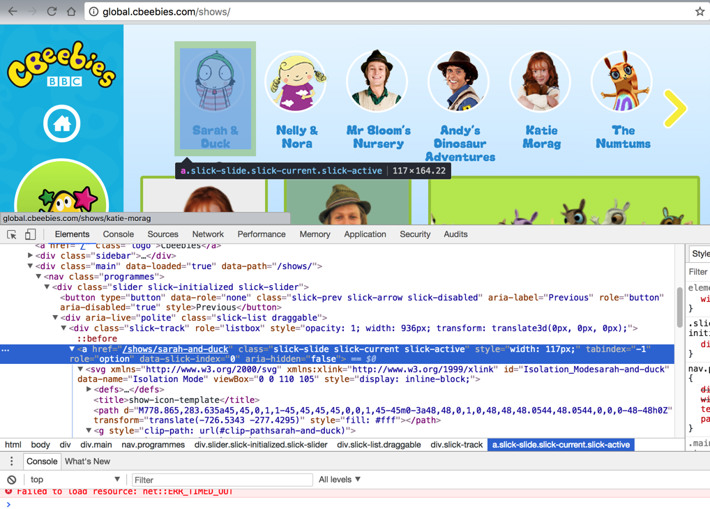Click the red error icon in console
Screen dimensions: 710x509
point(8,492)
